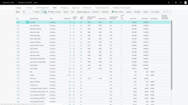
Task: Toggle Cost Is Adjusted for Street Touring Bike
Action: click(121, 29)
